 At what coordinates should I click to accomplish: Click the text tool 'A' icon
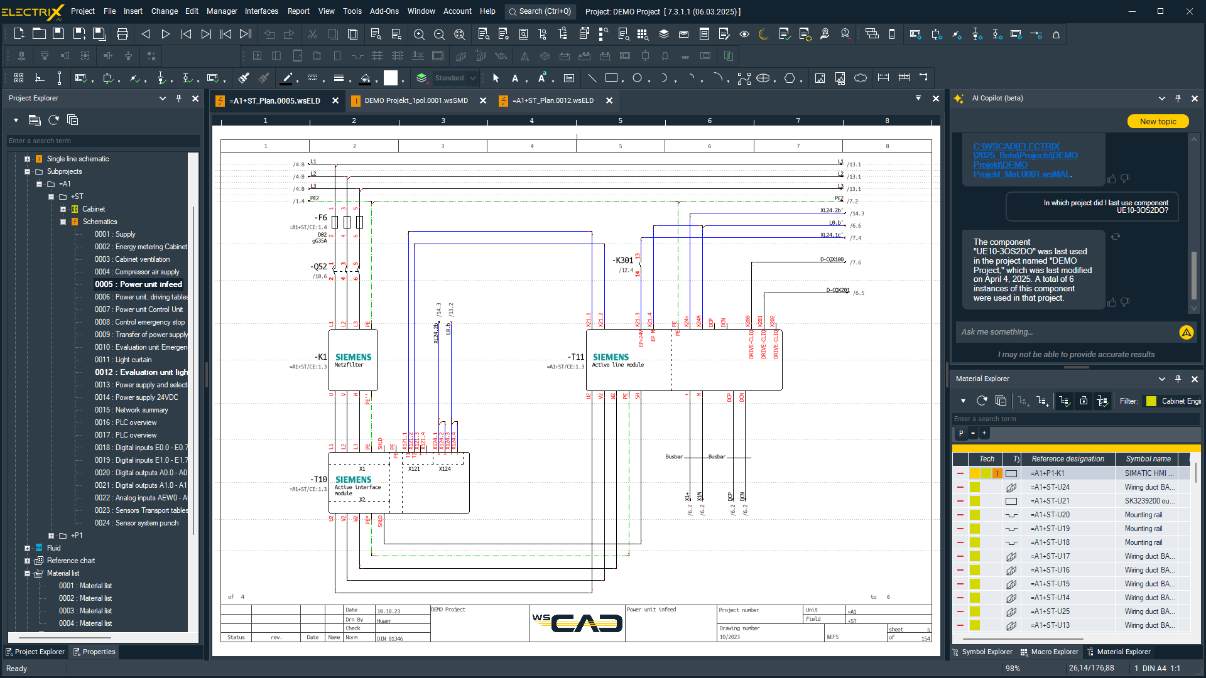tap(515, 78)
